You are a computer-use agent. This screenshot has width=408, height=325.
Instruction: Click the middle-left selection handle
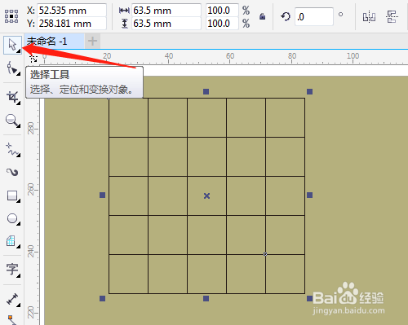[x=102, y=195]
